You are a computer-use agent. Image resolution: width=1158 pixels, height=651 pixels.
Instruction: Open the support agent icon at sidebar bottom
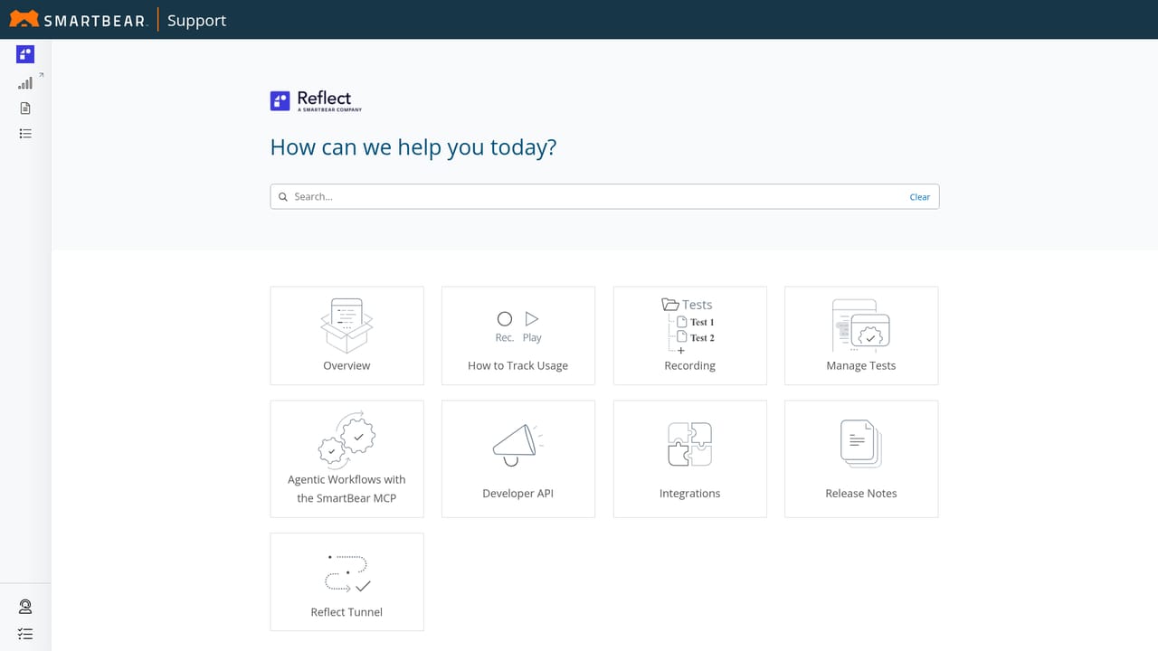pos(25,607)
